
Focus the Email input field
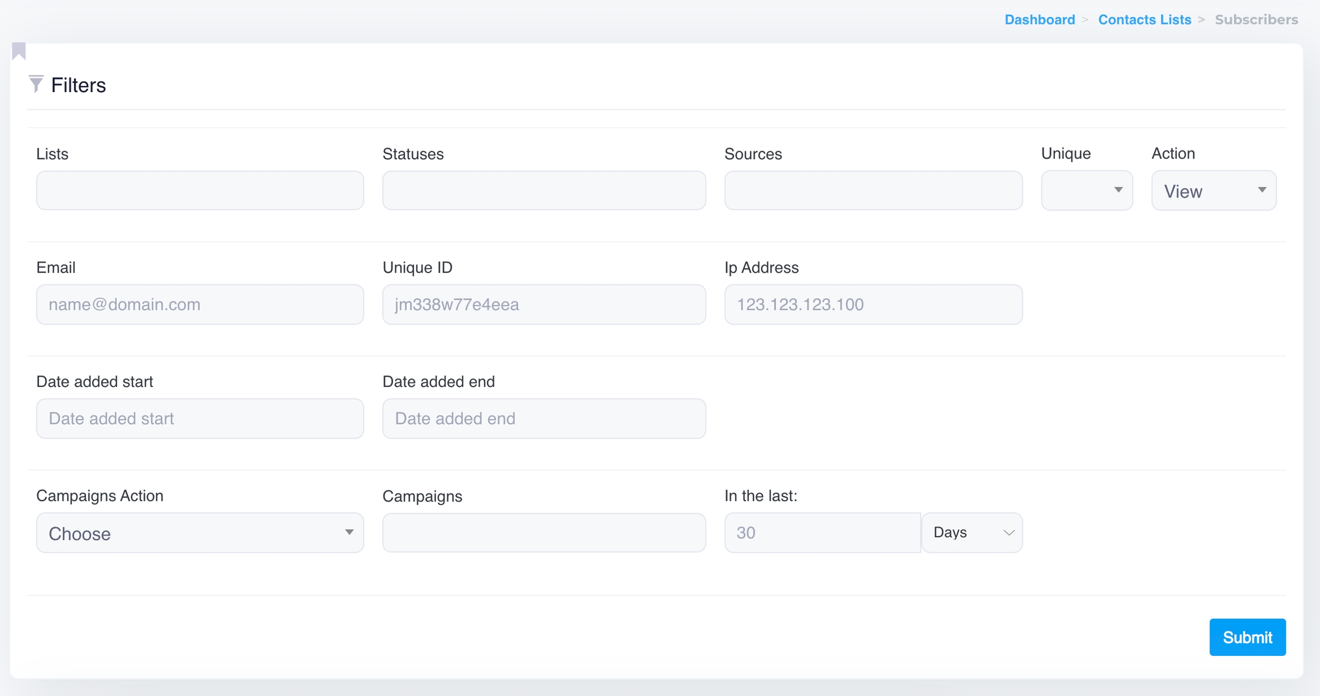(200, 304)
